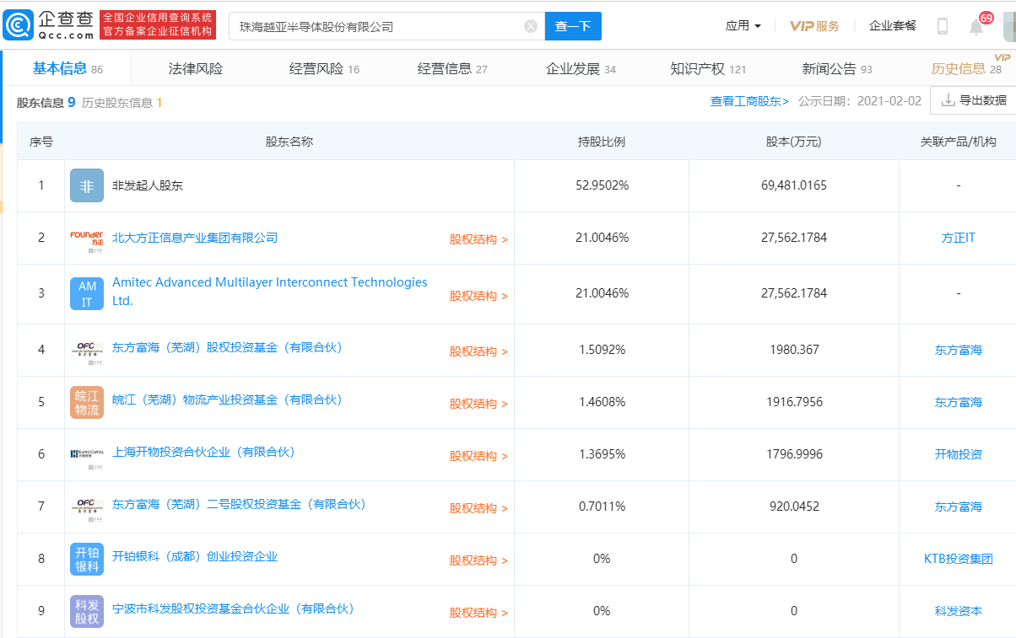Screen dimensions: 1016x638
Task: Click the 持股比例 column header
Action: coord(602,142)
